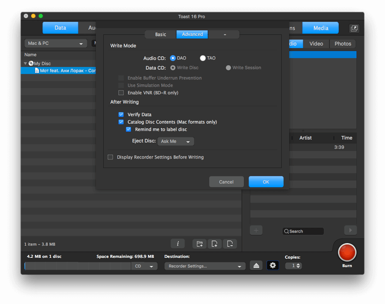Open the CD disc type dropdown
Viewport: 385px width, 304px height.
click(x=144, y=266)
